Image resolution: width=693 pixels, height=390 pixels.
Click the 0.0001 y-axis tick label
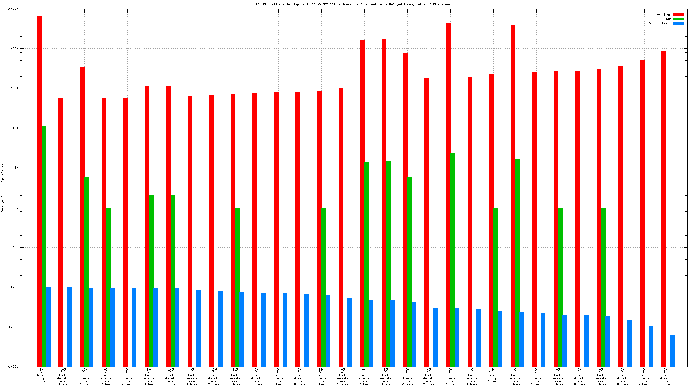13,367
